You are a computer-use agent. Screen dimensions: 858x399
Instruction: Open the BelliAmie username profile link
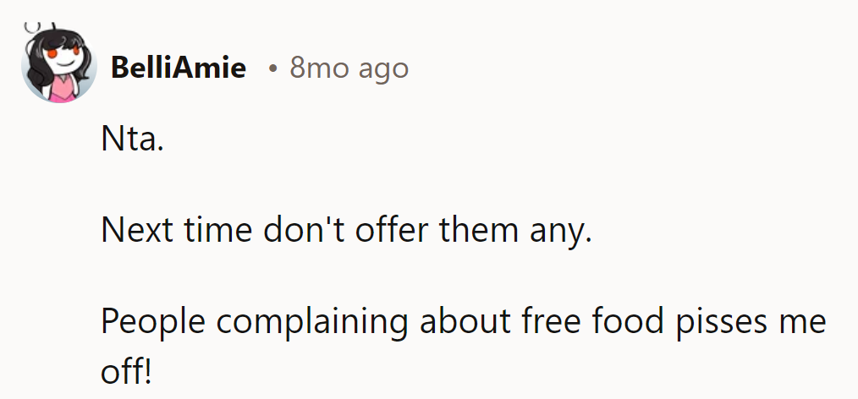(x=179, y=68)
